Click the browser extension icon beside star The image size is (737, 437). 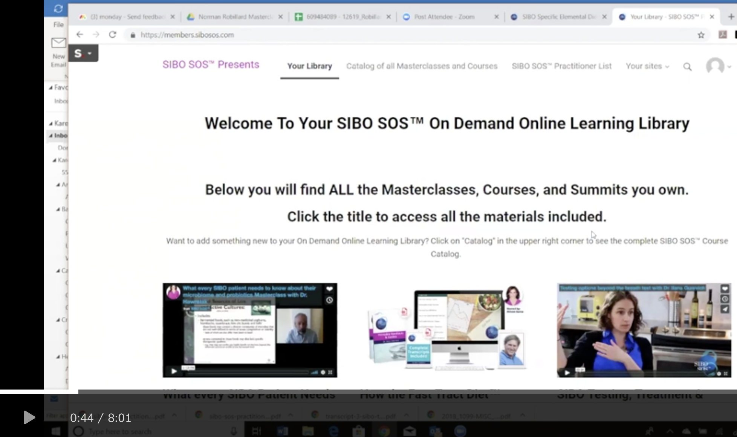point(723,35)
